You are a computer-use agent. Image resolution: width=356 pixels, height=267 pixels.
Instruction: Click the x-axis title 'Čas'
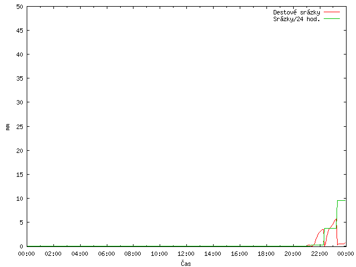tap(186, 263)
